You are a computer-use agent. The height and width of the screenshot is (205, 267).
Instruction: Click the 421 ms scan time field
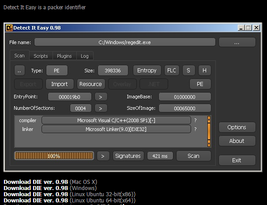[160, 156]
